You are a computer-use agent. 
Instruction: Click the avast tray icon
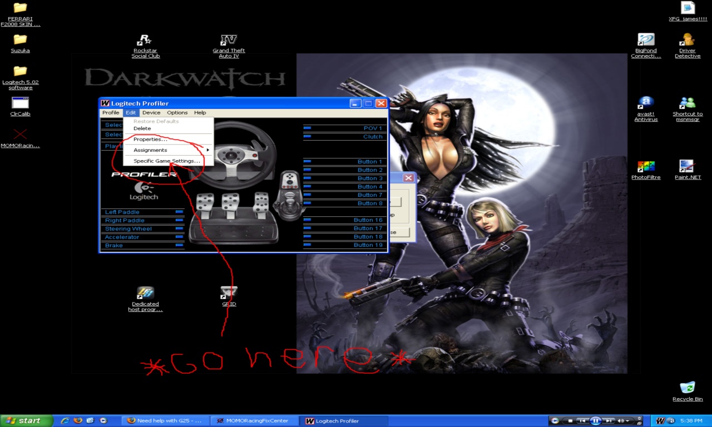(671, 421)
